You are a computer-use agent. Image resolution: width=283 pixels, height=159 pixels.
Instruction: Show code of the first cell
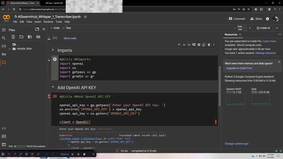coord(70,38)
